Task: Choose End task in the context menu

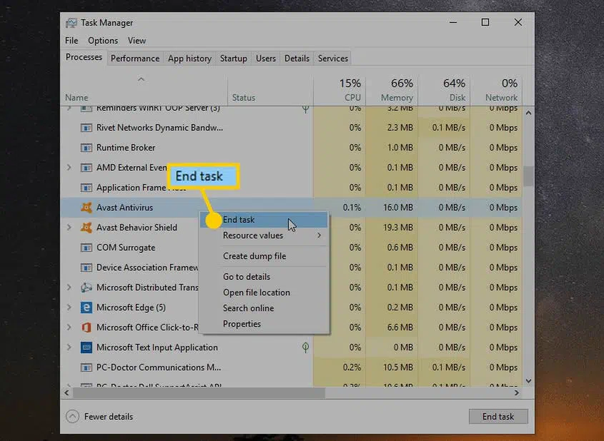Action: point(264,220)
